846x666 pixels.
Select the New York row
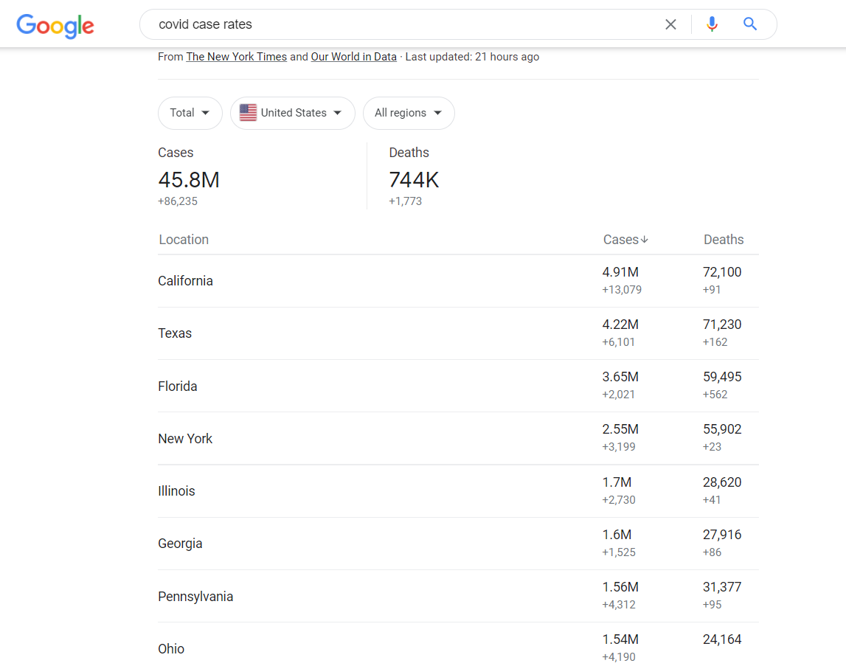(x=458, y=438)
